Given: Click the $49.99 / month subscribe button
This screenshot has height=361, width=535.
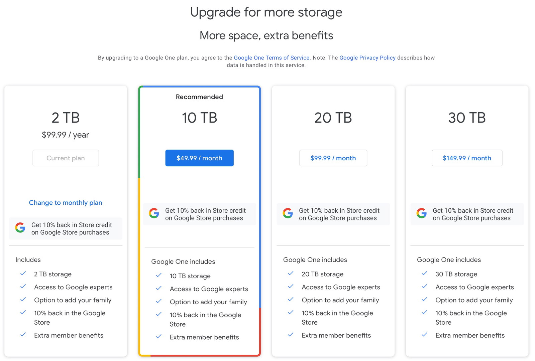Looking at the screenshot, I should (199, 158).
